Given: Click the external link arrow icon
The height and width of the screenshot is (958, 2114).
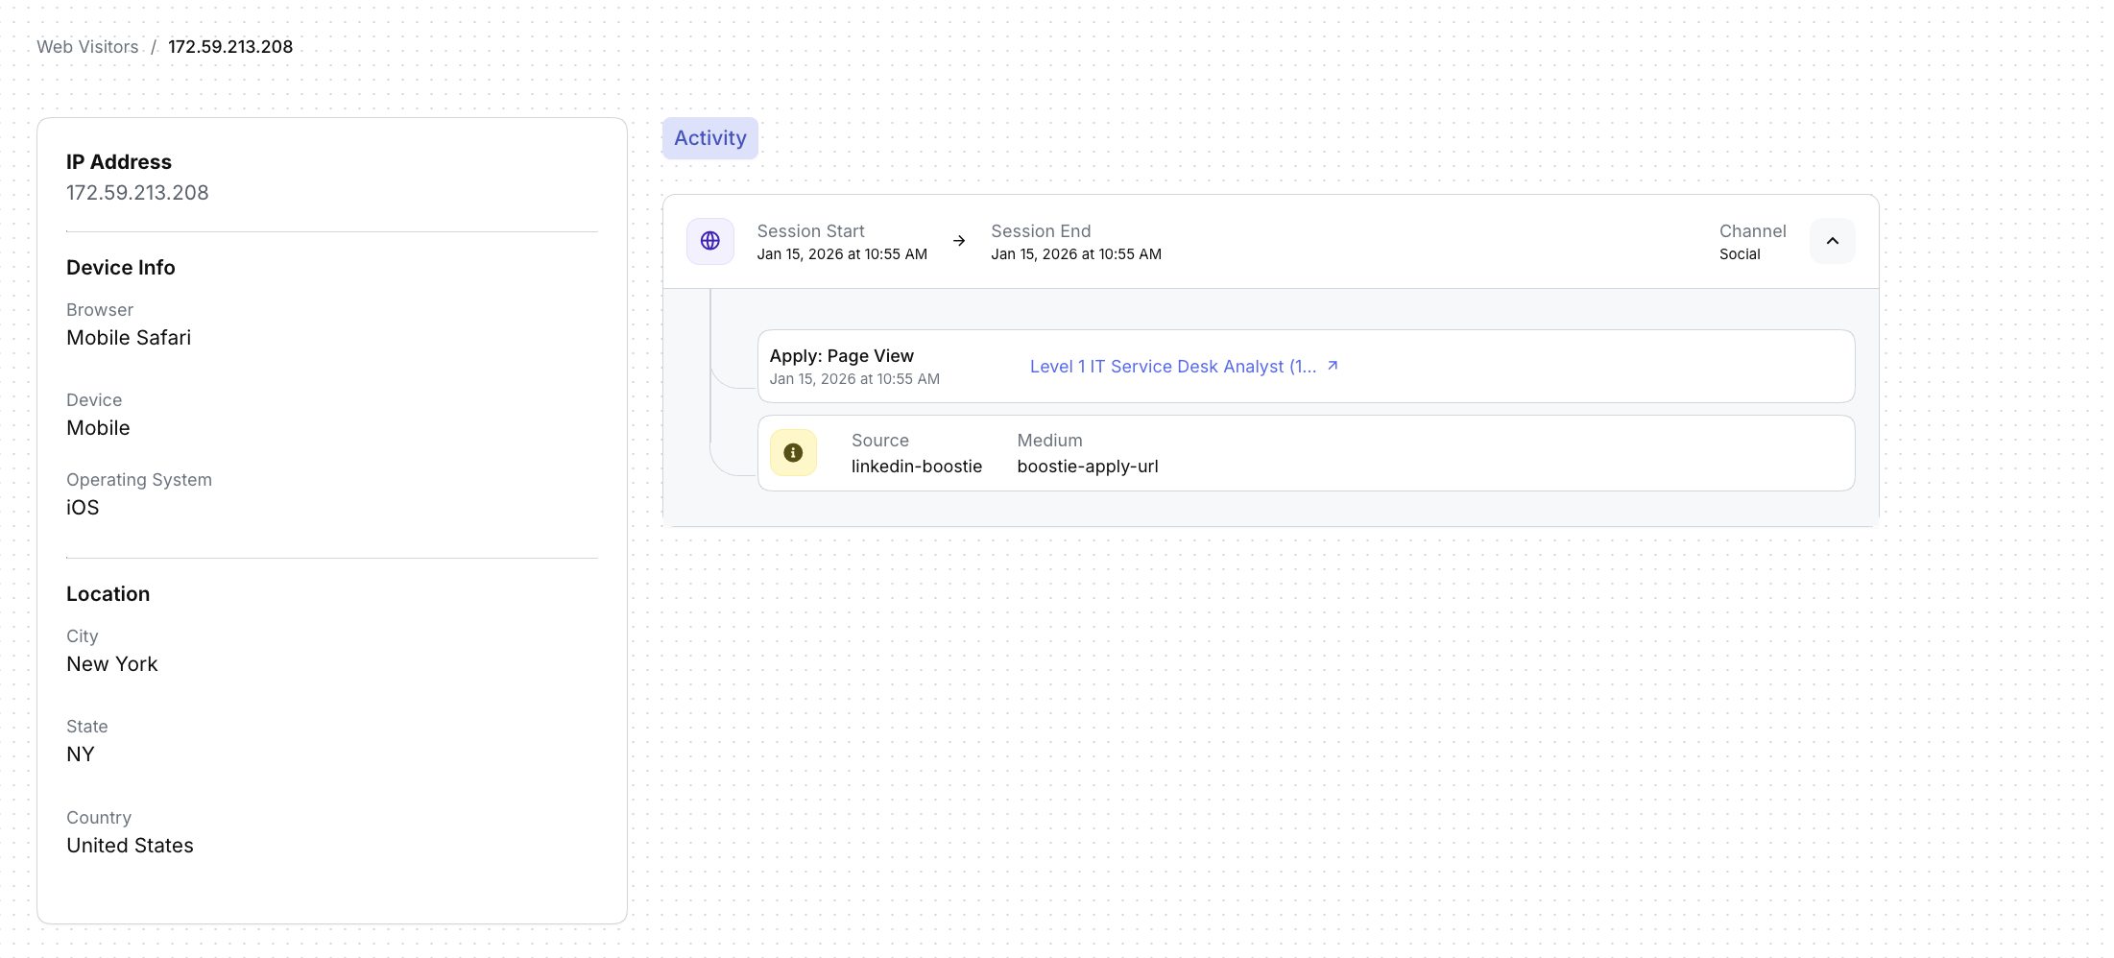Looking at the screenshot, I should click(1333, 366).
